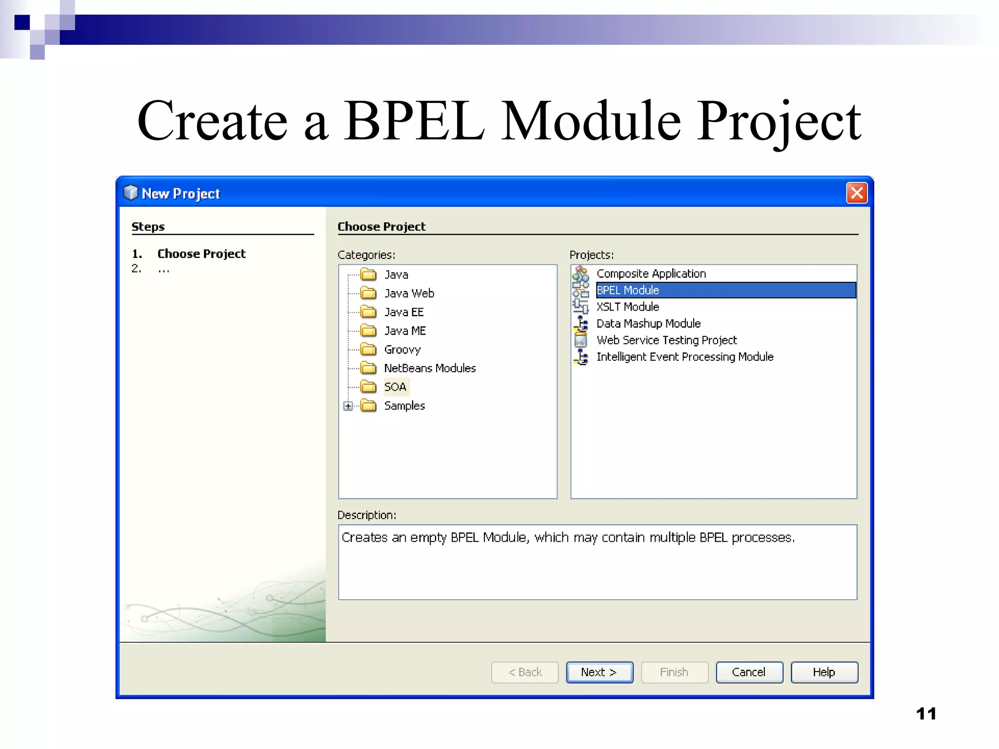Viewport: 999px width, 749px height.
Task: Click the disabled < Back button
Action: (525, 672)
